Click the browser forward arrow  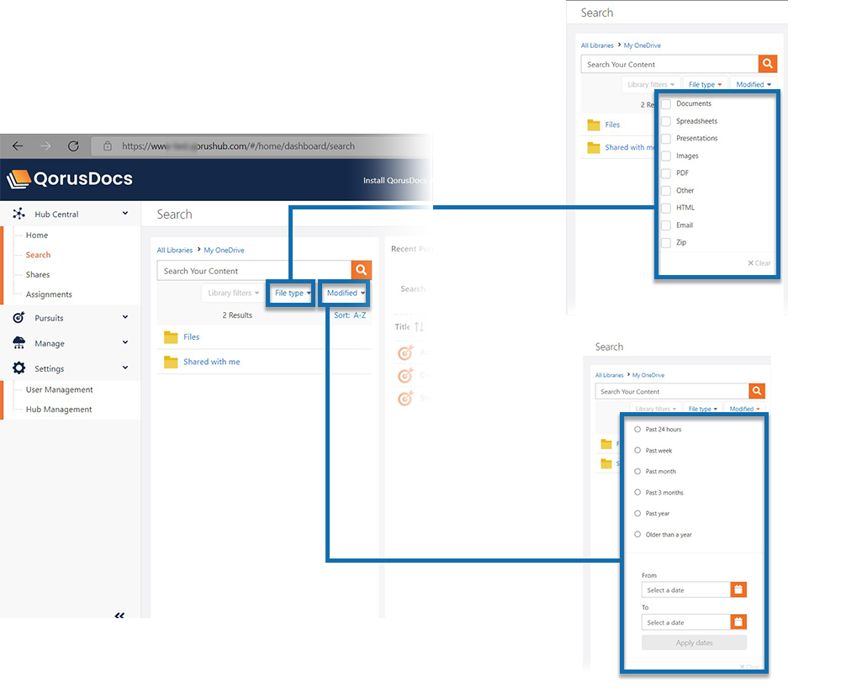point(45,146)
